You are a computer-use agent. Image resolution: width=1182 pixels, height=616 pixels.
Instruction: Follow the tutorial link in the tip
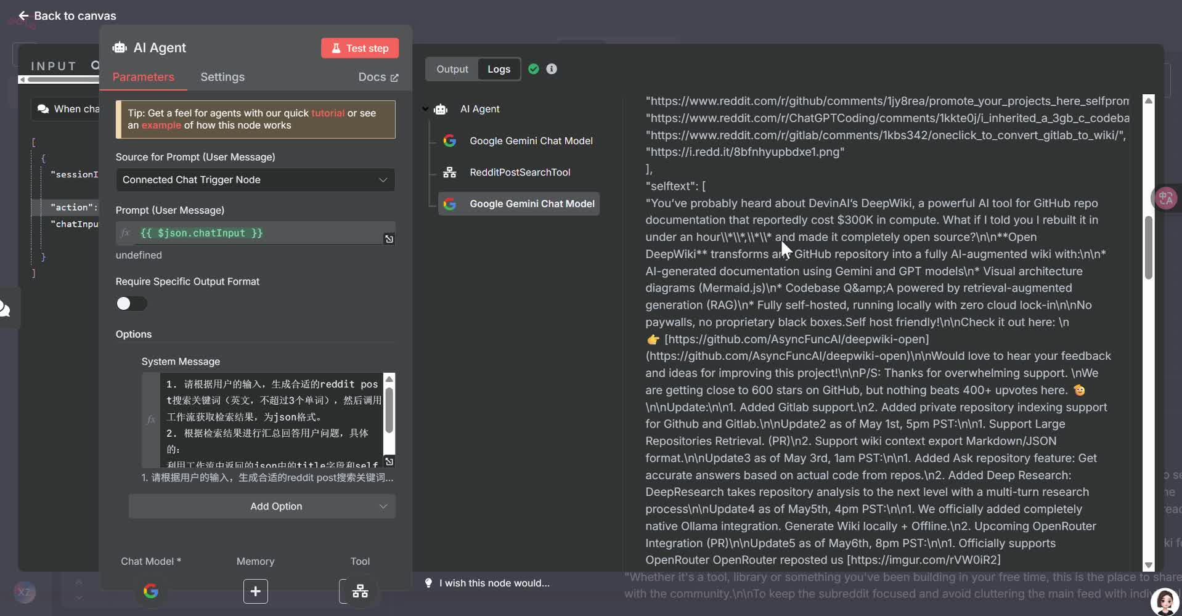tap(328, 113)
